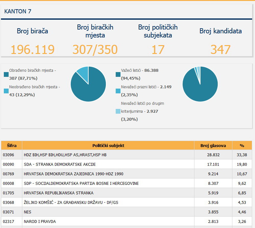
Task: Click the % column header
Action: (x=242, y=145)
